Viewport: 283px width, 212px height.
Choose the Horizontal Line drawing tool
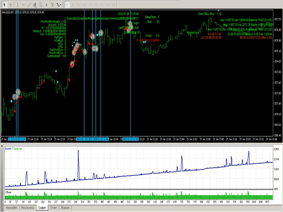pyautogui.click(x=23, y=5)
